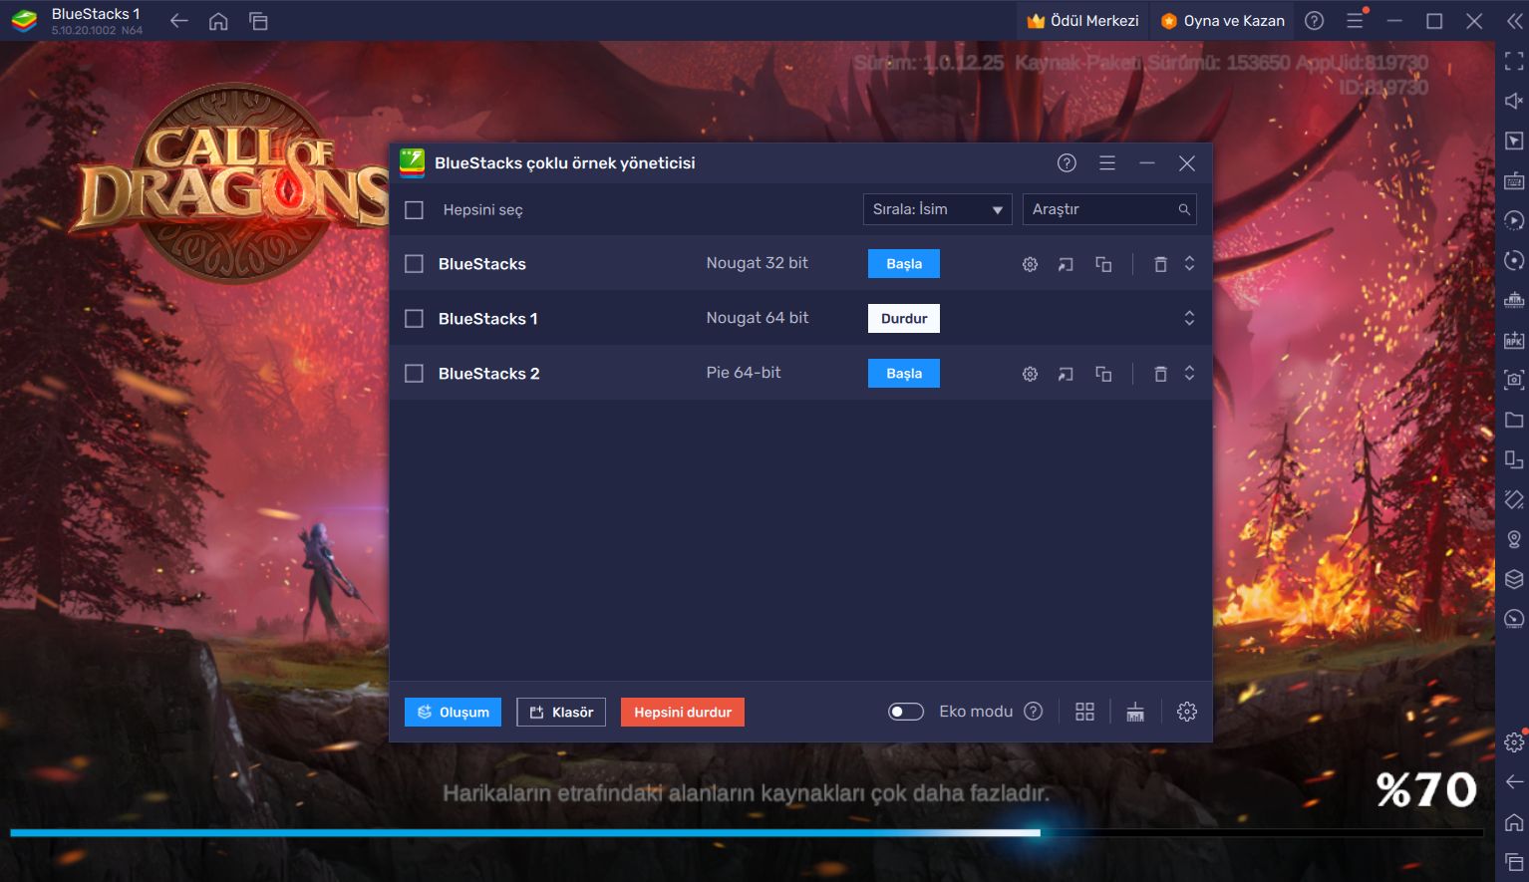Create desktop shortcut for BlueStacks 2 instance
Screen dimensions: 1529x882
[1066, 374]
